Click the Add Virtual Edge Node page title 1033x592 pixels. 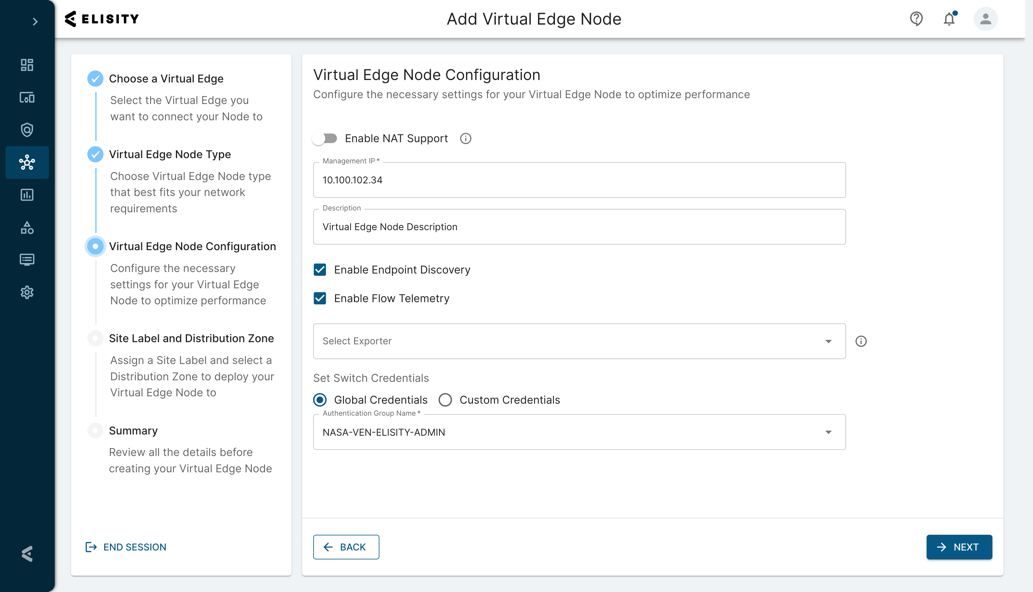534,19
